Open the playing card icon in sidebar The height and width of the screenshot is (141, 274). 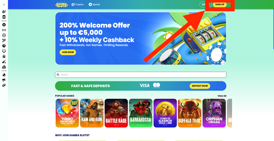4,17
